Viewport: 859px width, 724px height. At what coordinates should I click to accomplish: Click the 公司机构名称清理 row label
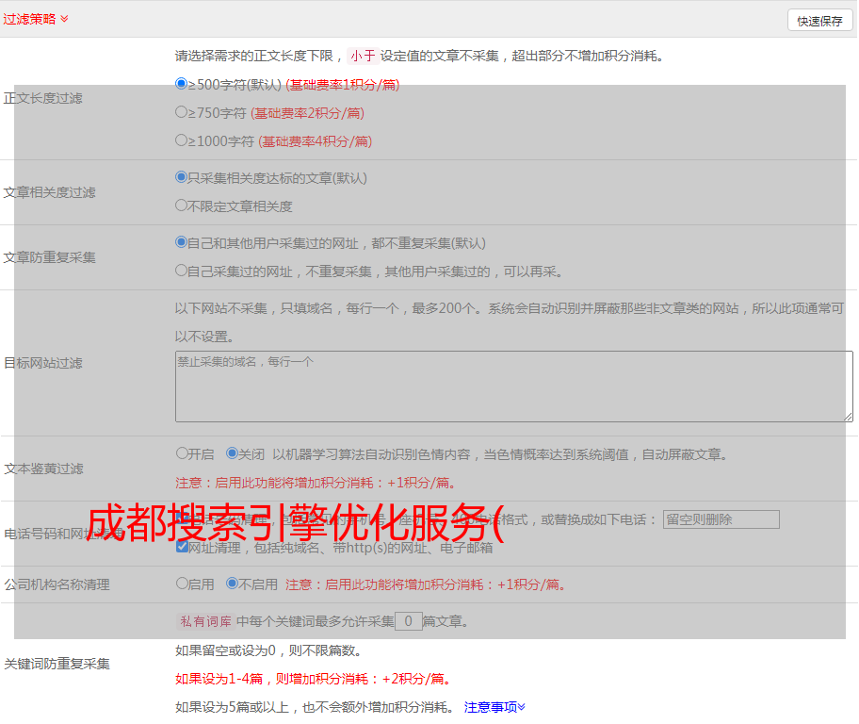pyautogui.click(x=57, y=584)
